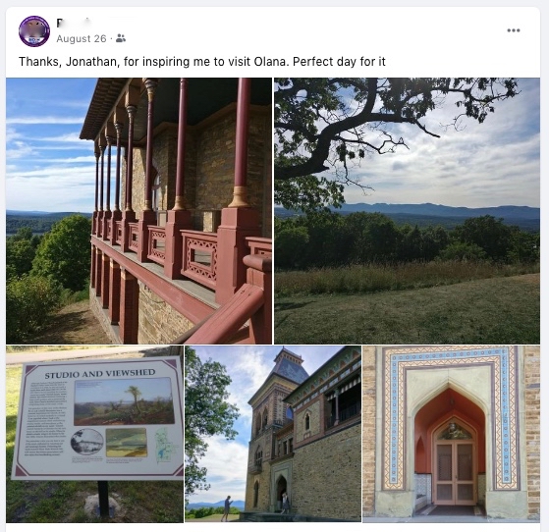
Task: Click the STUDIO AND VIEWSHED heading on the sign
Action: pos(100,373)
